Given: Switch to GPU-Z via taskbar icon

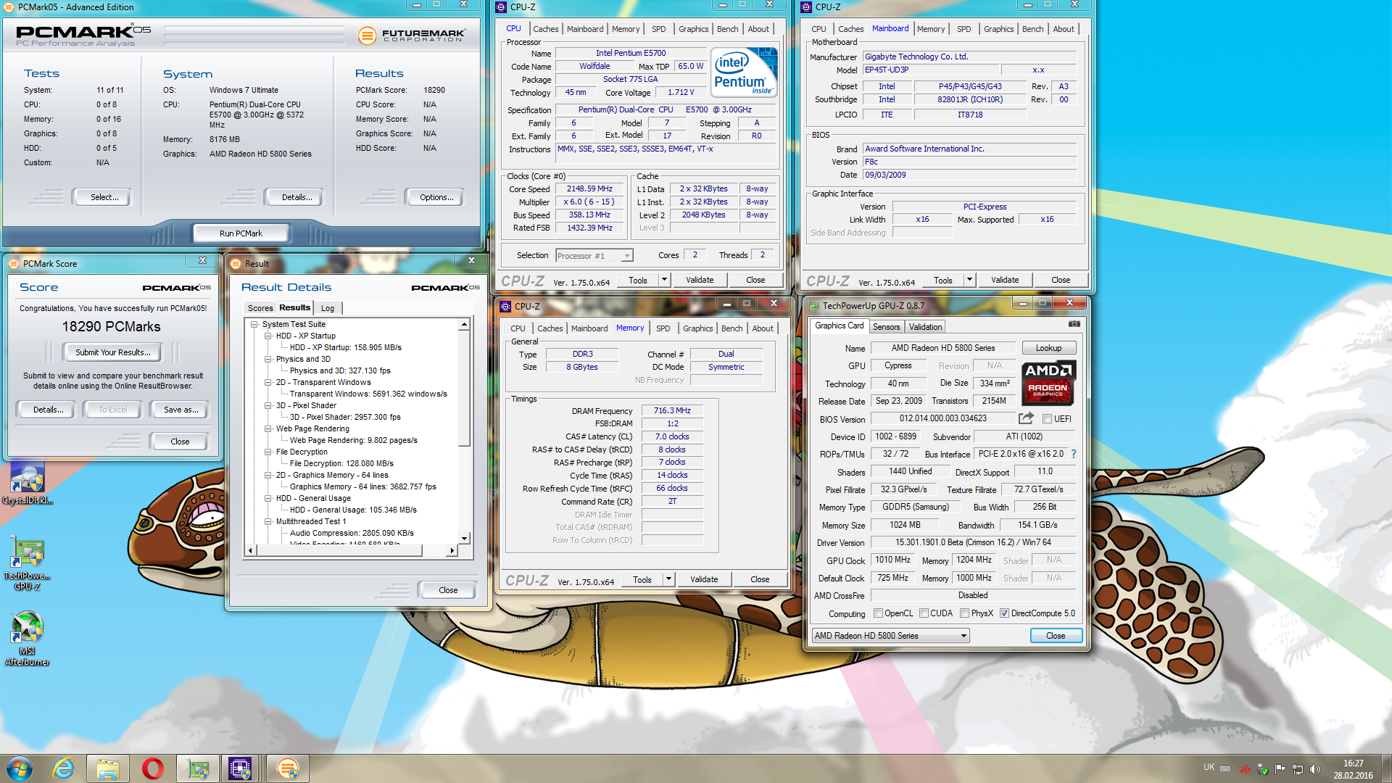Looking at the screenshot, I should coord(198,768).
